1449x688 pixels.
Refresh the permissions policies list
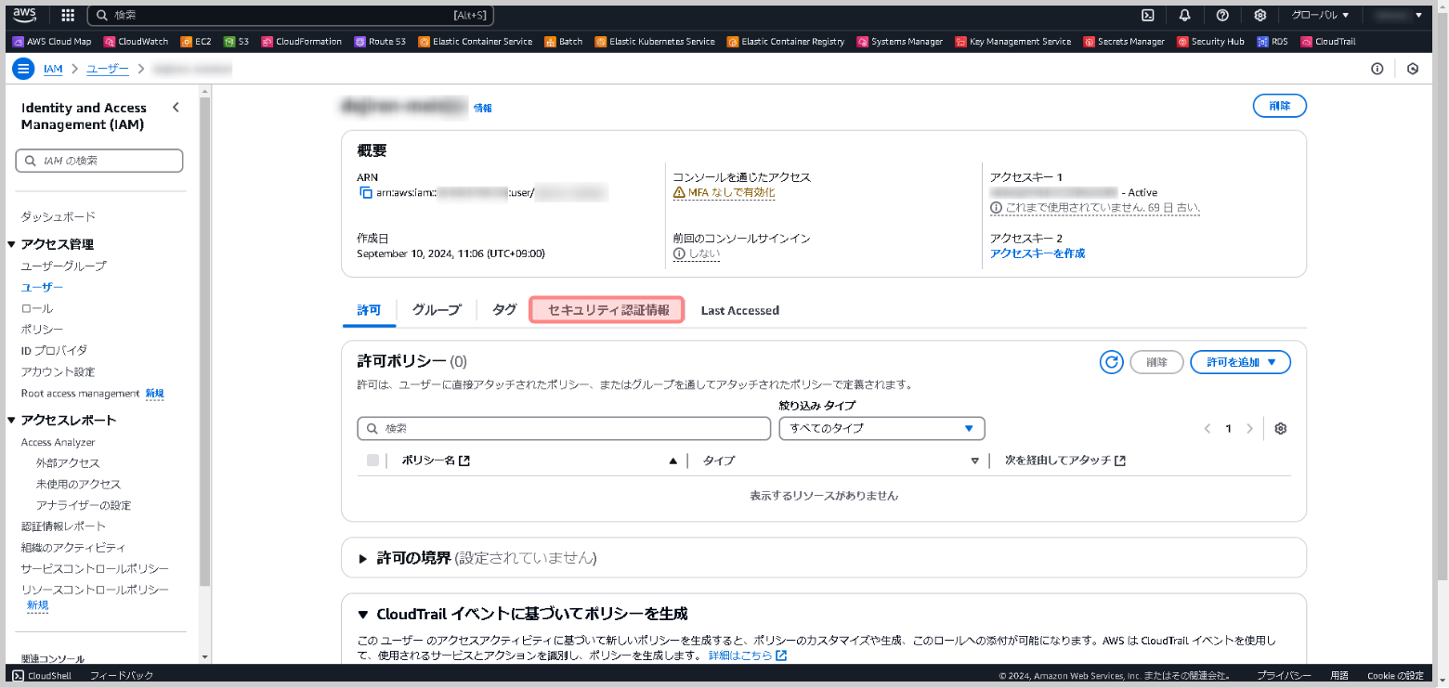[x=1112, y=362]
